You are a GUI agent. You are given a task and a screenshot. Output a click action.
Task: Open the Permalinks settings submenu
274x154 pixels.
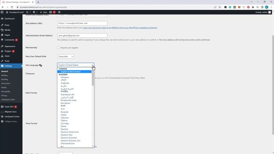click(6, 92)
